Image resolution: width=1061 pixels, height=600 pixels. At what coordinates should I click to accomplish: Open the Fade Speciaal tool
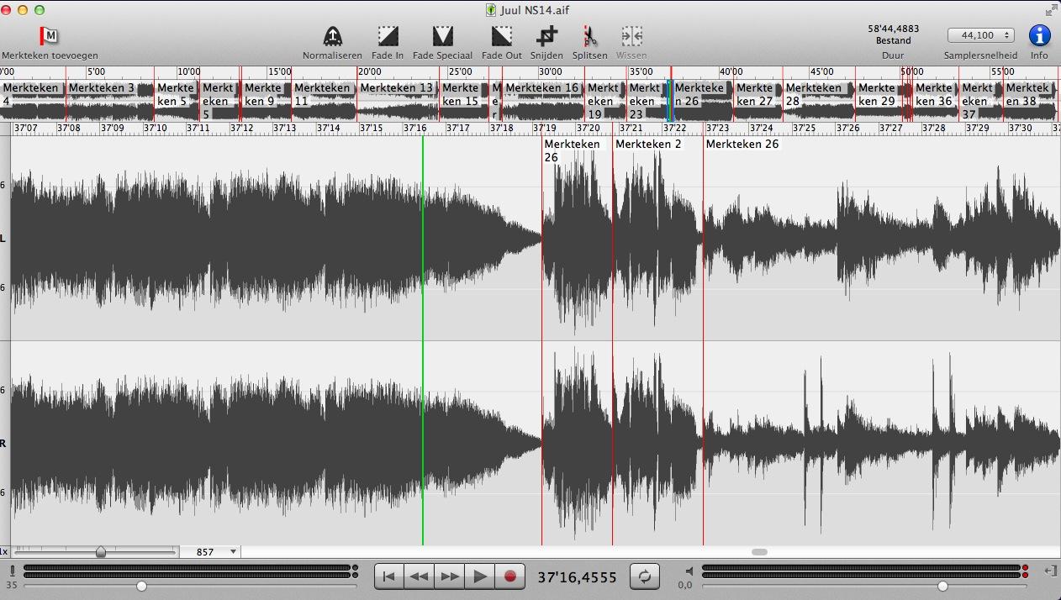(x=442, y=36)
